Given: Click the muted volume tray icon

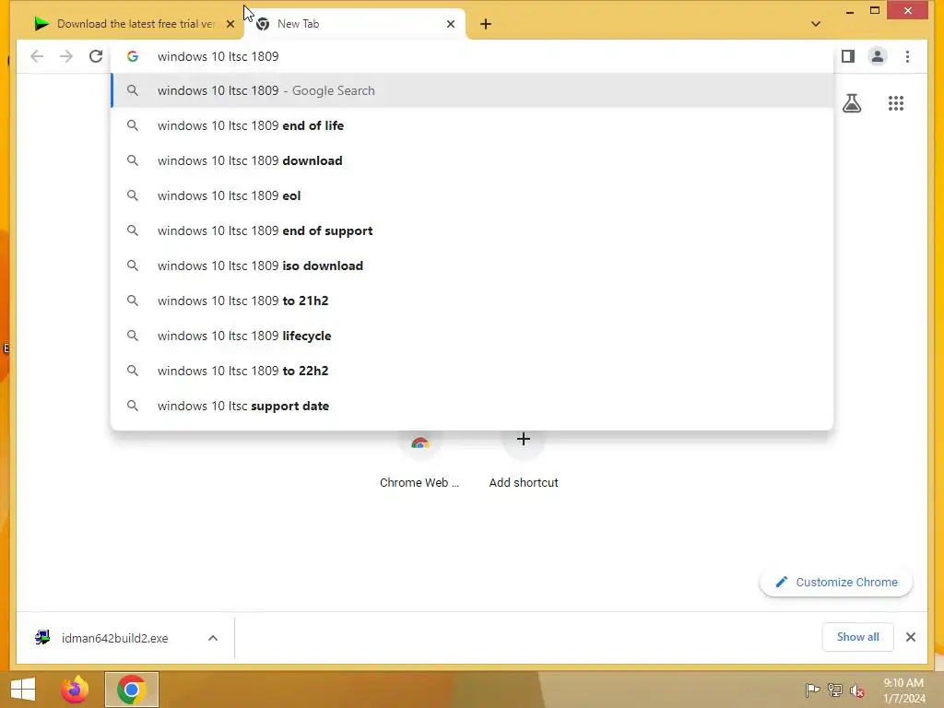Looking at the screenshot, I should pyautogui.click(x=857, y=691).
